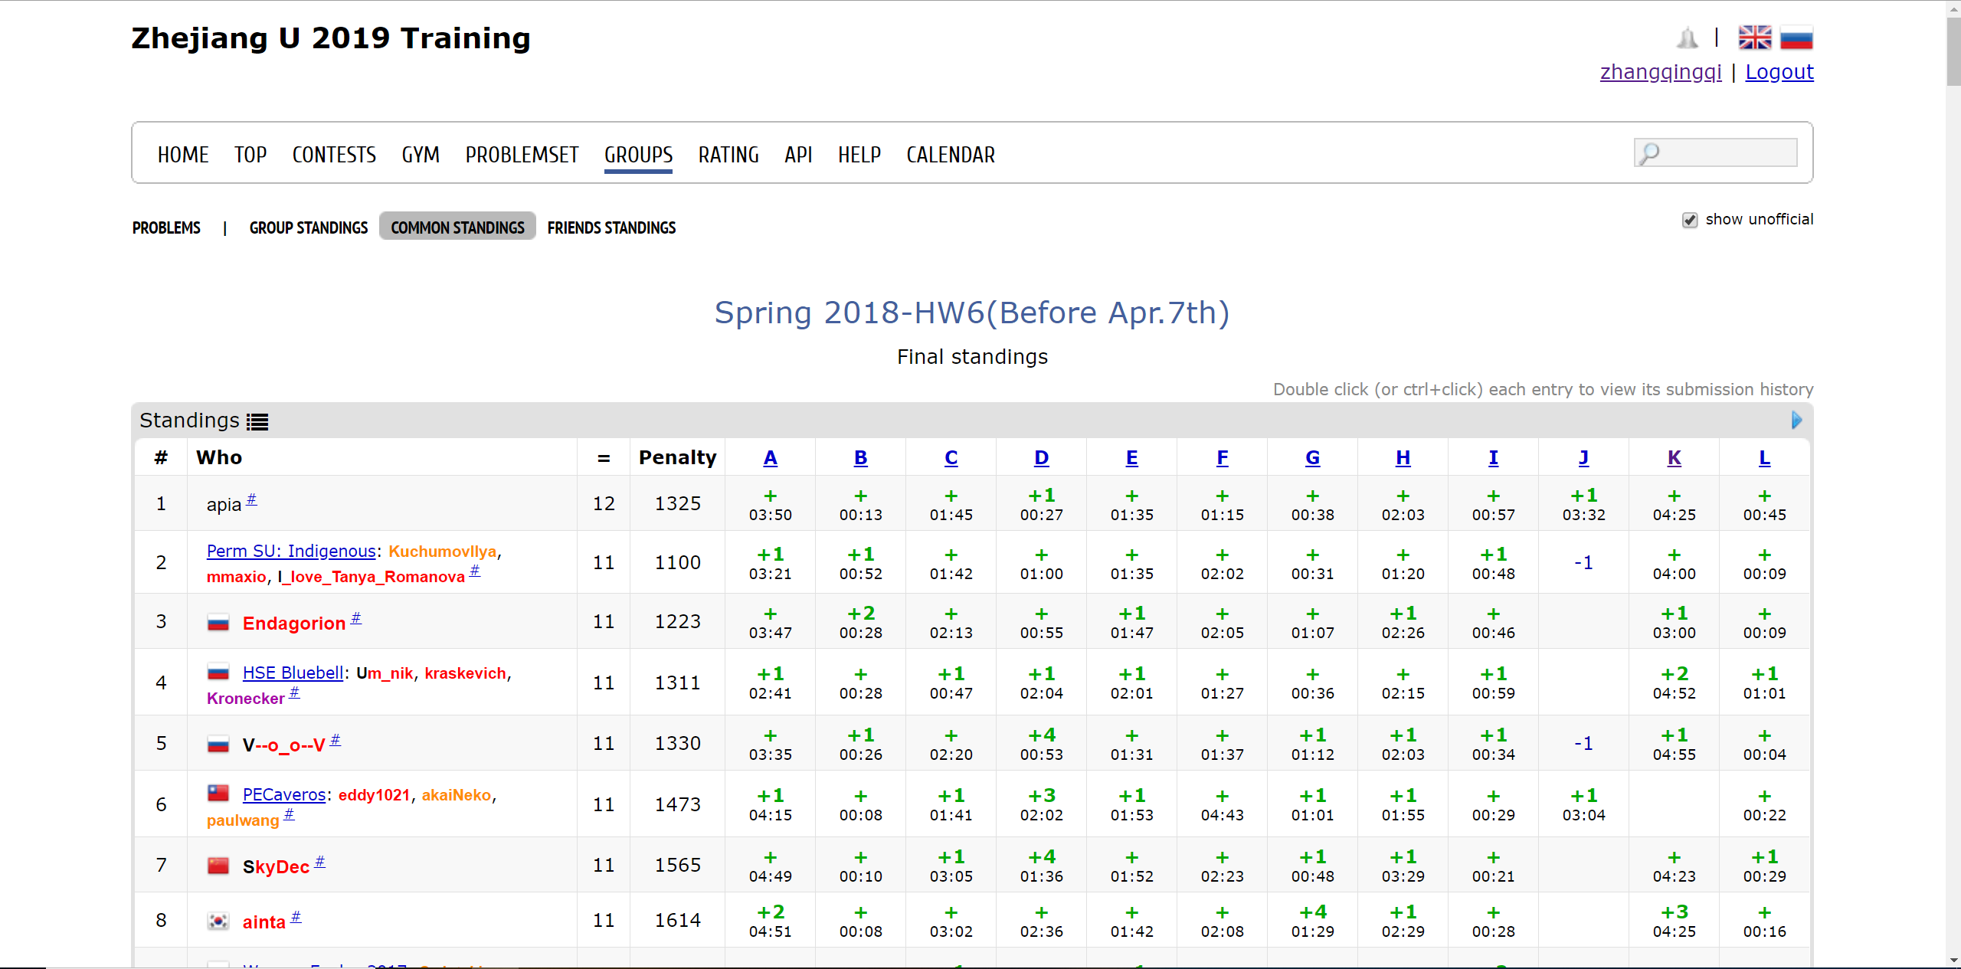Open problem K column header link
The image size is (1961, 969).
click(x=1674, y=458)
